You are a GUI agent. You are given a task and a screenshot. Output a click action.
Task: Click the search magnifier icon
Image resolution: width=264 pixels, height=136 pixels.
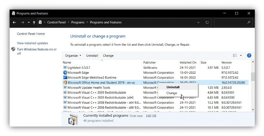point(249,22)
